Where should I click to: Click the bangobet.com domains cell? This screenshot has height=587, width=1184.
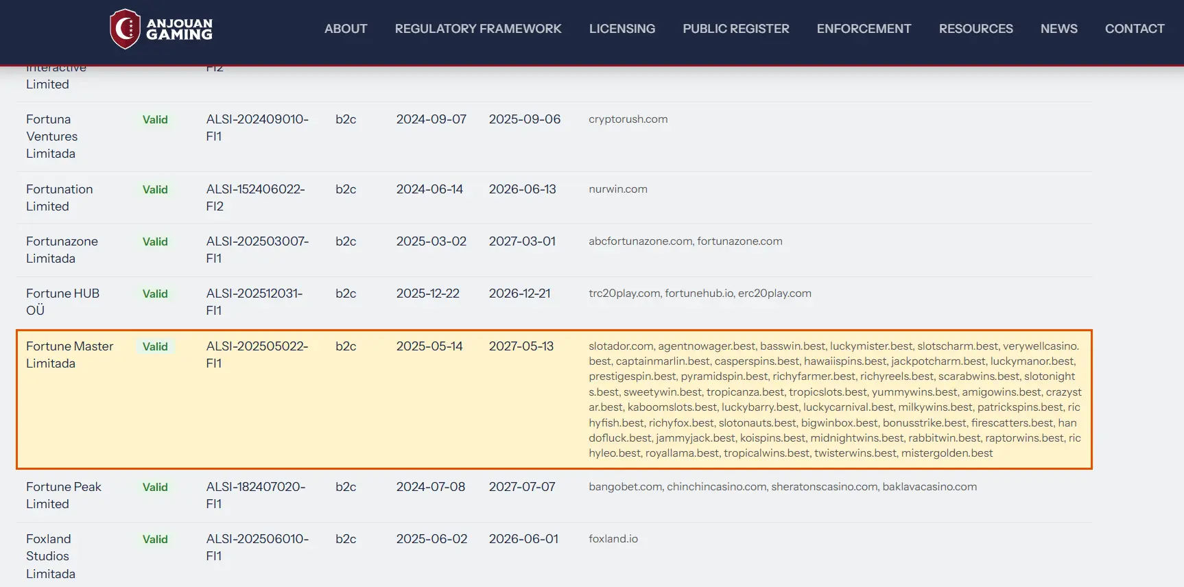point(783,487)
